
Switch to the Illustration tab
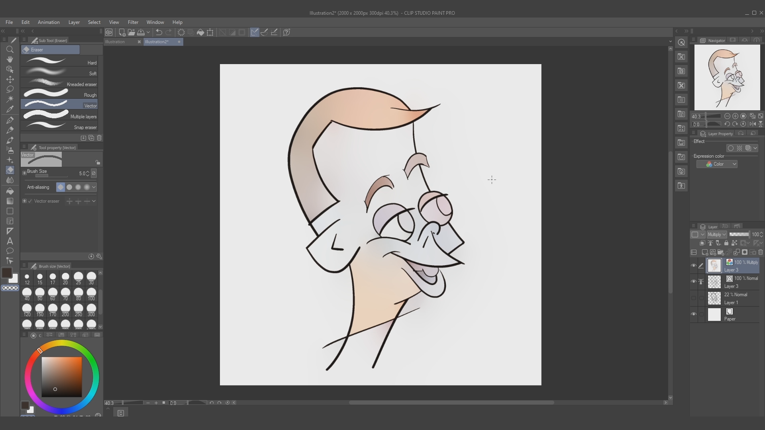pyautogui.click(x=115, y=41)
